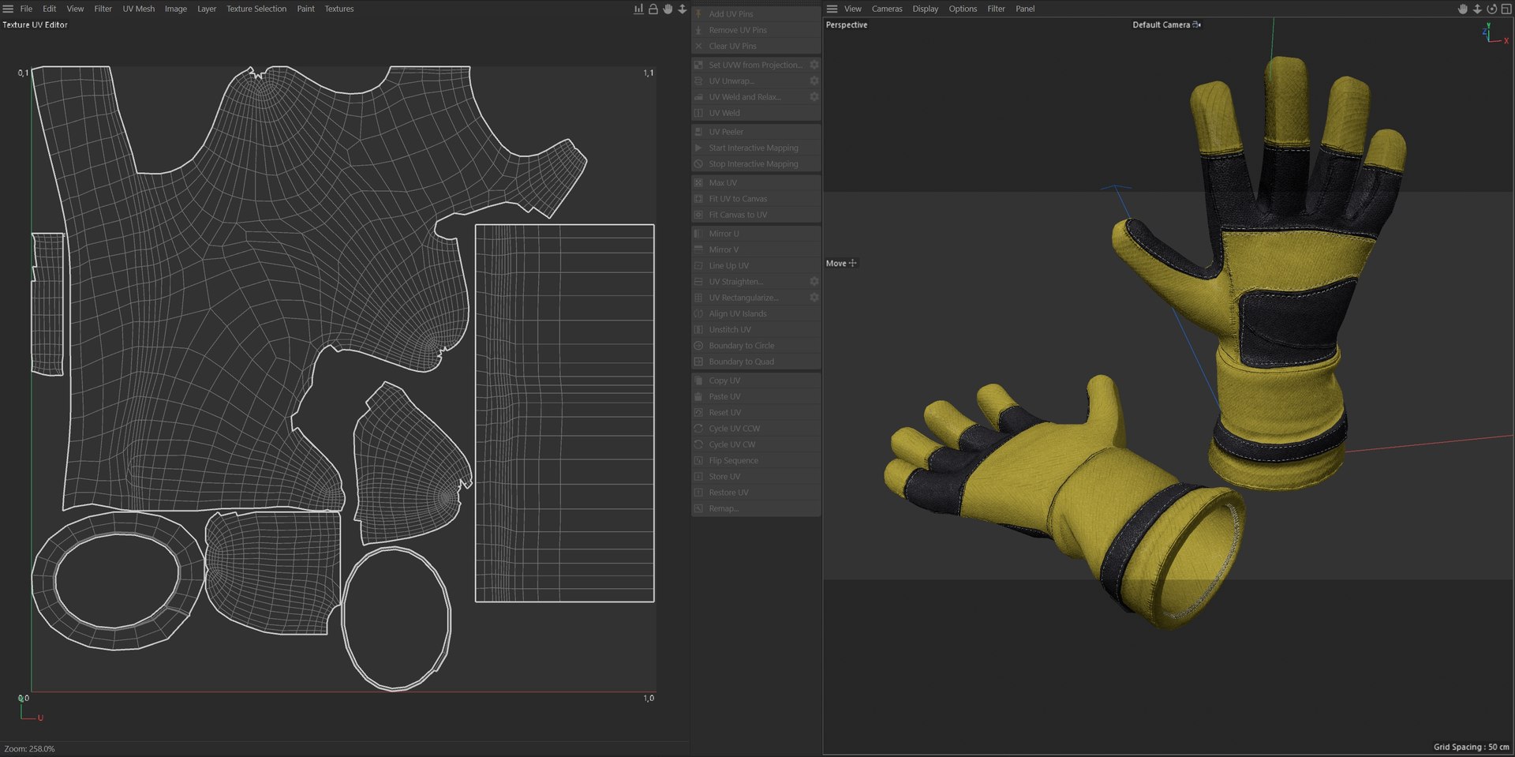
Task: Click Remove UV Pins
Action: click(756, 30)
